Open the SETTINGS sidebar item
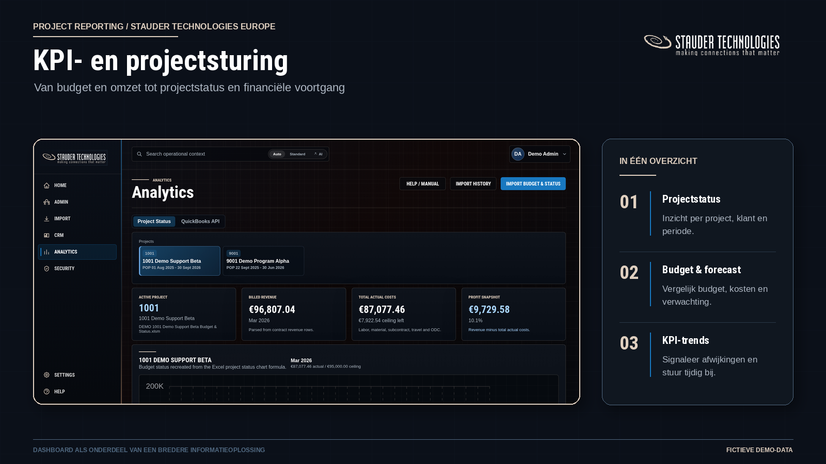Screen dimensions: 826x464 (x=77, y=375)
